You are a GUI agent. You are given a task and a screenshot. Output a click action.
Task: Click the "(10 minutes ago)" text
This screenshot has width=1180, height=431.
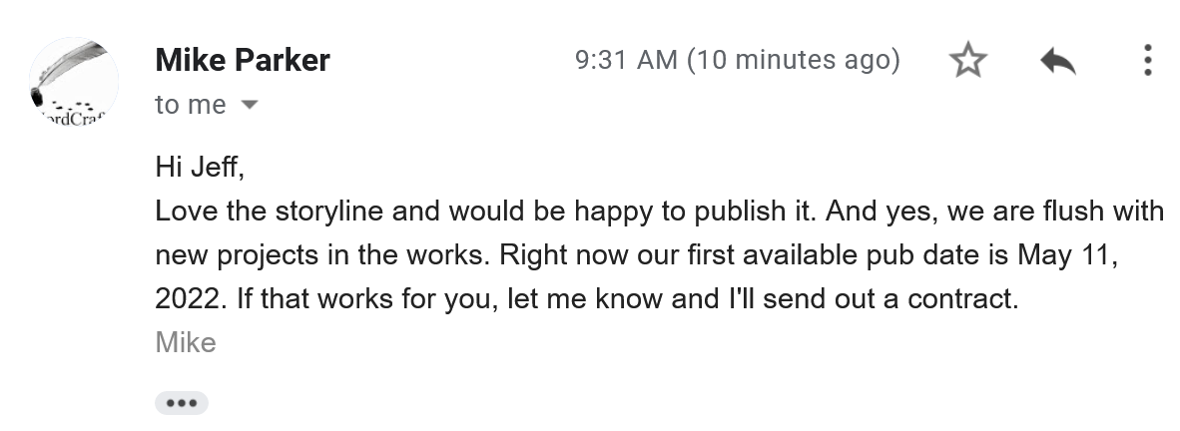coord(794,60)
